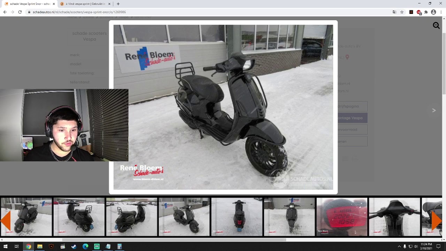Screen dimensions: 446x251
Task: Open Media Player Classic from taskbar
Action: [63, 246]
